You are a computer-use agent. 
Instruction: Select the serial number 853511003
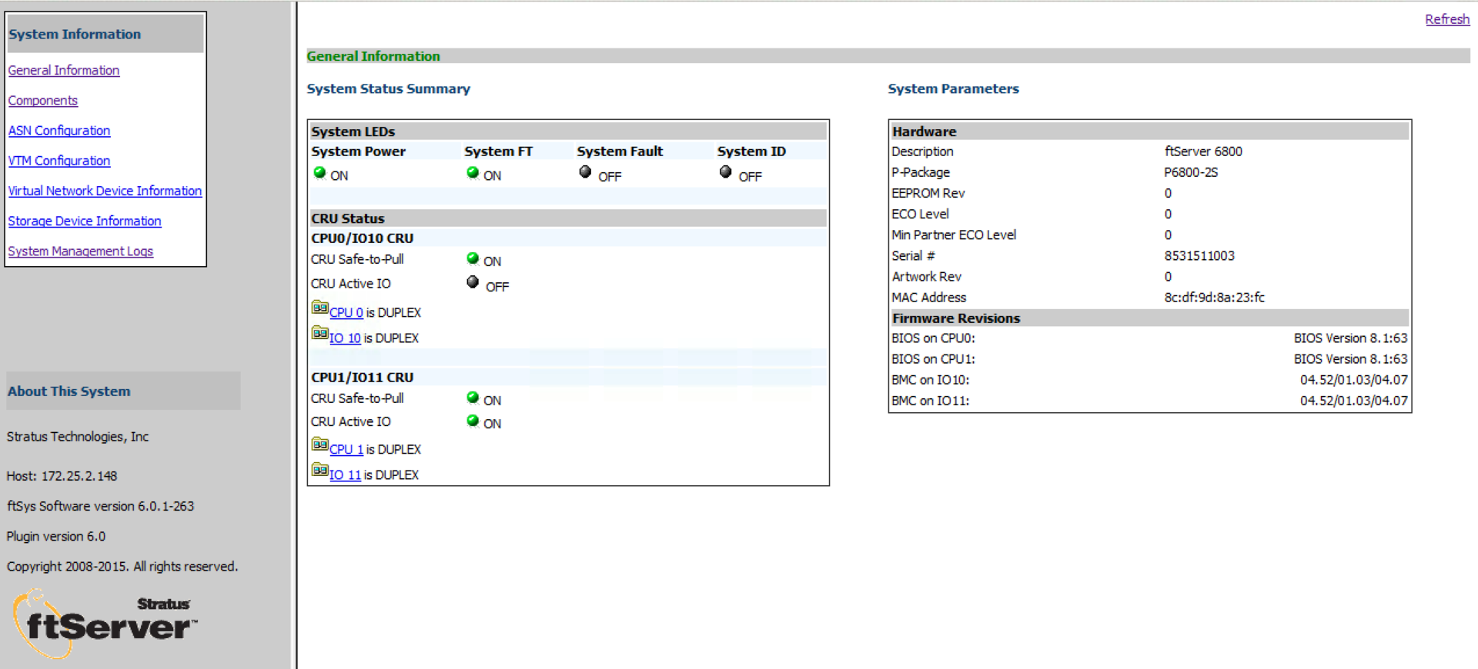(1199, 255)
